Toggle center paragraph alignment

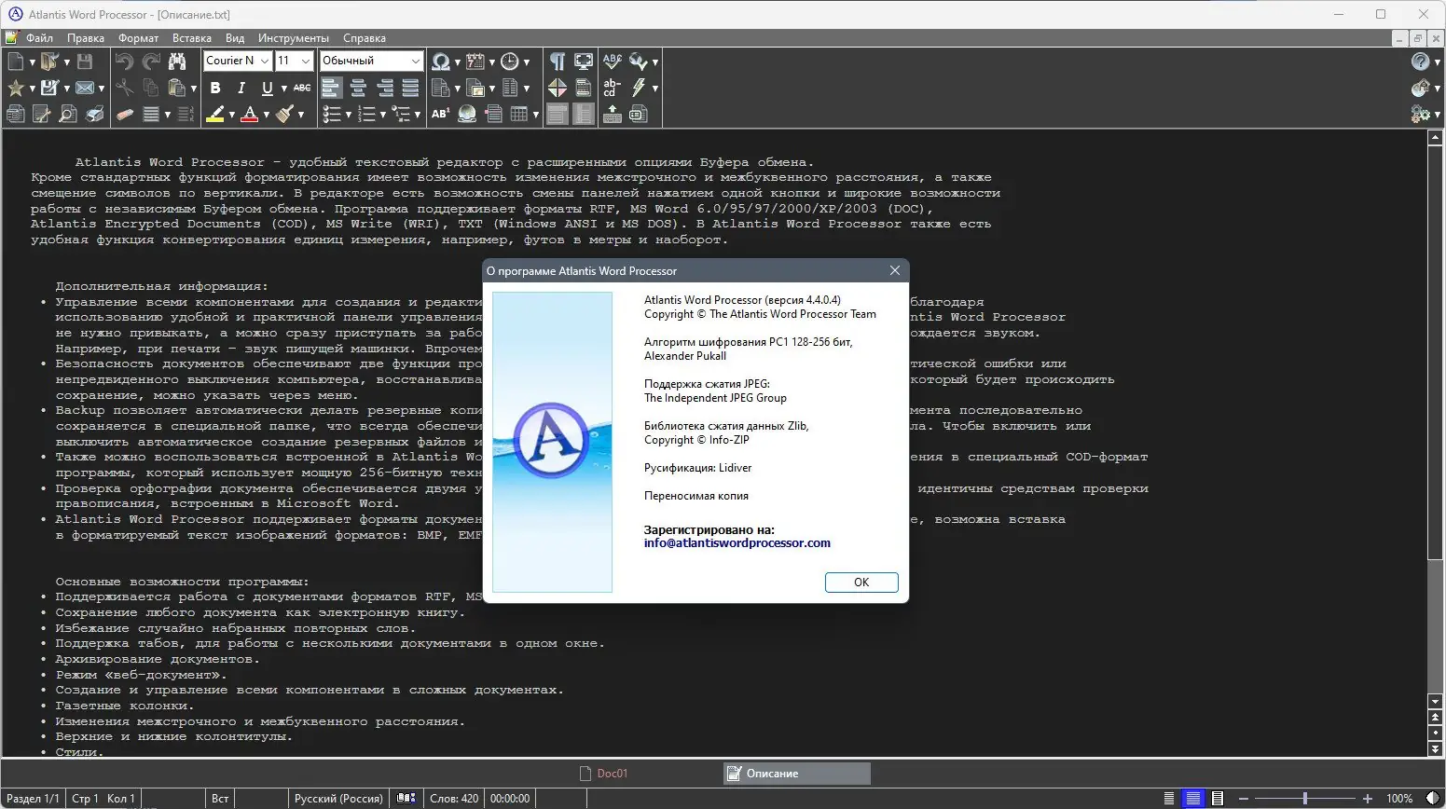click(x=358, y=88)
